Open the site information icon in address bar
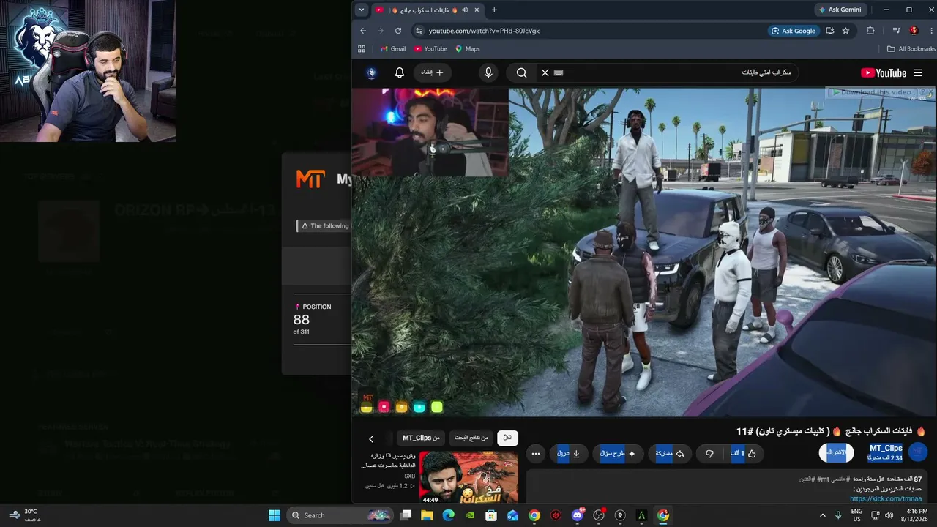This screenshot has height=527, width=937. (419, 31)
